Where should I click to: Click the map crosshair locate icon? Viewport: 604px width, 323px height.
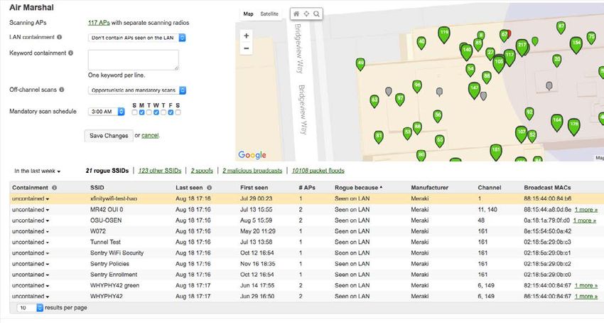[x=306, y=14]
